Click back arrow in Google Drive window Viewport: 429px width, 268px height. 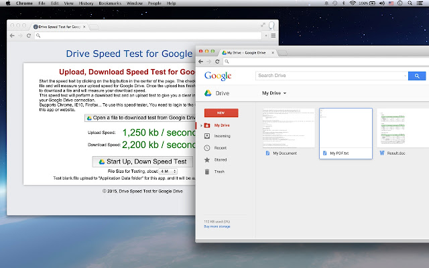click(201, 62)
